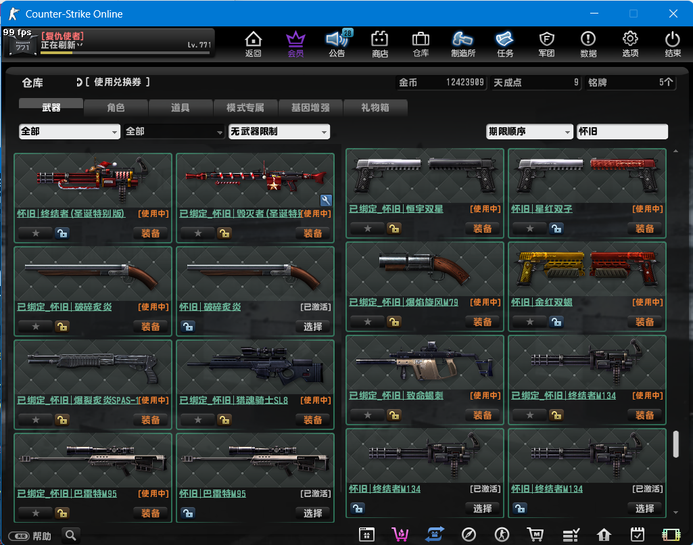The image size is (693, 545).
Task: Click the 铭牌 5个 counter
Action: tap(630, 82)
